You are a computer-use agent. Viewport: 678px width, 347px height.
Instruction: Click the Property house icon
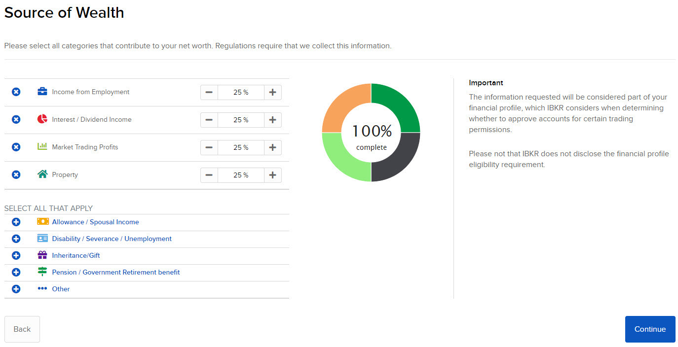[42, 174]
